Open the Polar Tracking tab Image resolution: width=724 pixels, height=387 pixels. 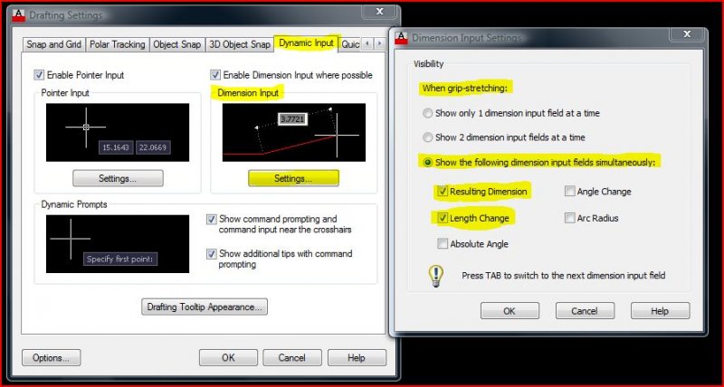[x=118, y=44]
